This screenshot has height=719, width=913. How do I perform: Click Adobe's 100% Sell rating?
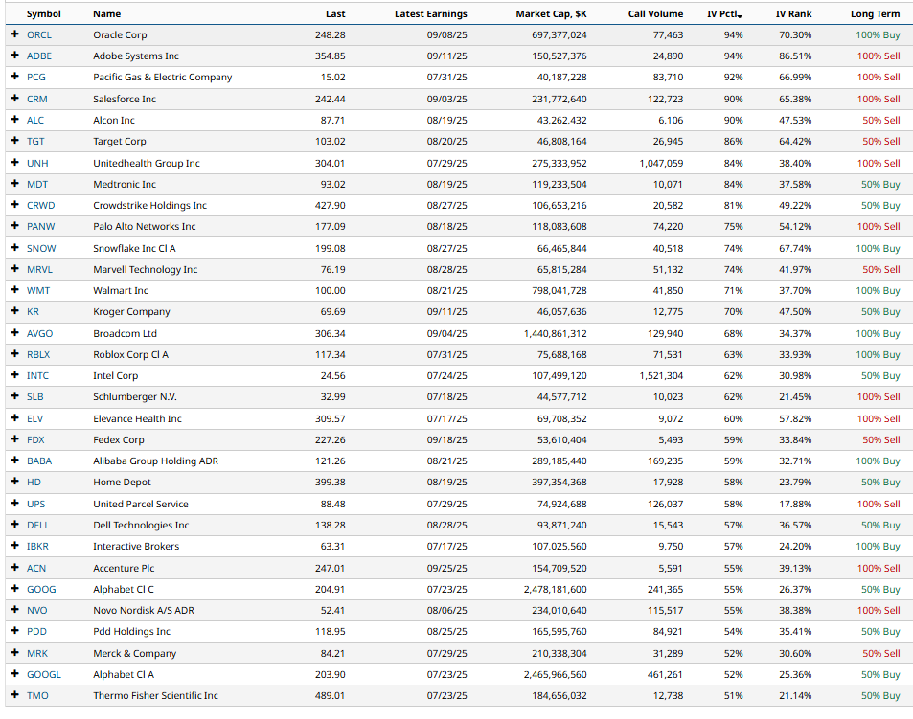[x=879, y=56]
